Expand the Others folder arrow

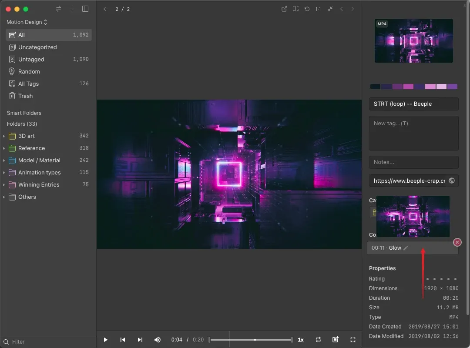[x=4, y=197]
